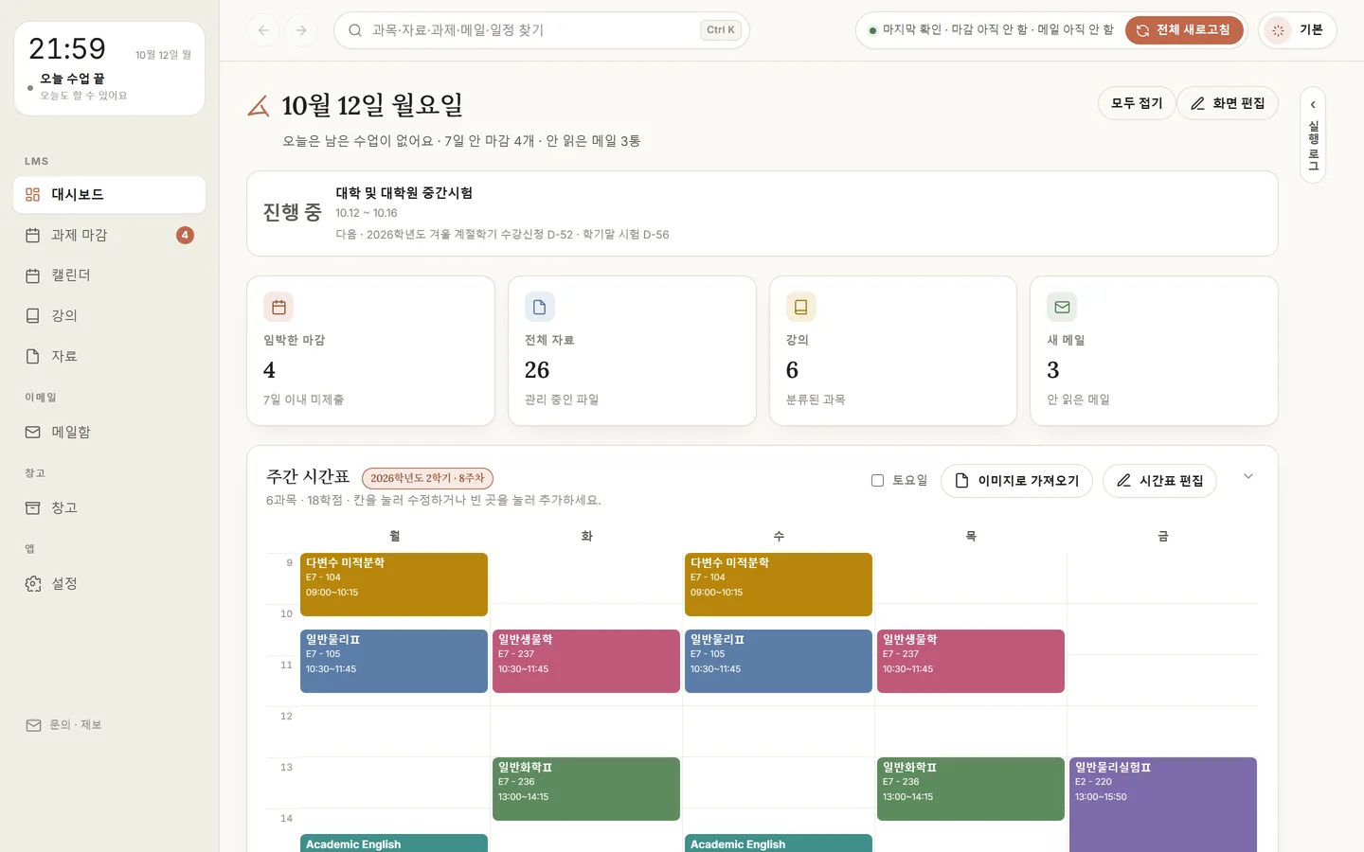Click the 전체 자료 file card icon
Screen dimensions: 1364x852
pyautogui.click(x=540, y=307)
